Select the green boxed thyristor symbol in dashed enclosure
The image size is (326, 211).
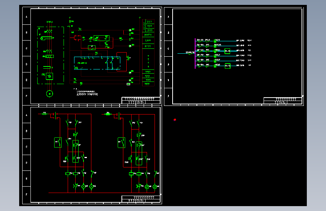tap(50, 76)
